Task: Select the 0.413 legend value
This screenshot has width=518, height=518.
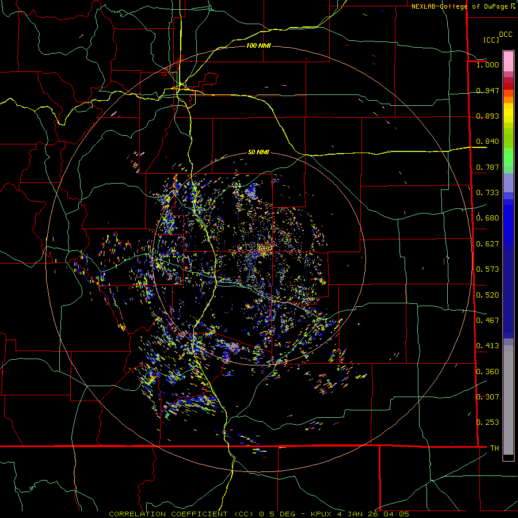Action: [487, 346]
